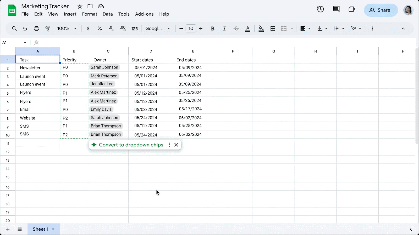This screenshot has height=235, width=419.
Task: Open the View menu
Action: pyautogui.click(x=53, y=14)
